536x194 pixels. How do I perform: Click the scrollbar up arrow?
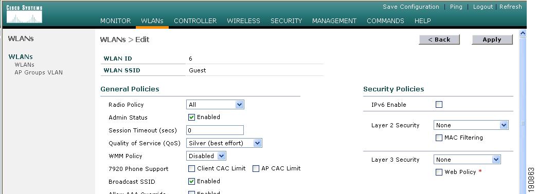click(522, 33)
